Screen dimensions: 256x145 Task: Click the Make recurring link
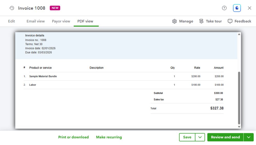point(109,137)
